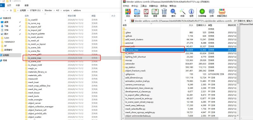Switch to 主页 (Home) ribbon tab in Explorer

point(9,5)
